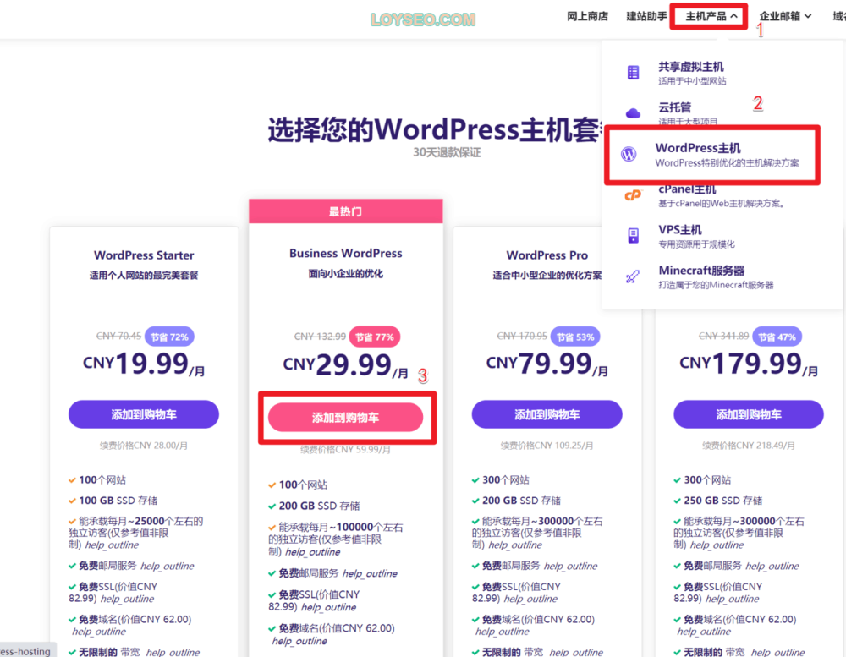Click the CNY179.99/月 price

click(749, 364)
